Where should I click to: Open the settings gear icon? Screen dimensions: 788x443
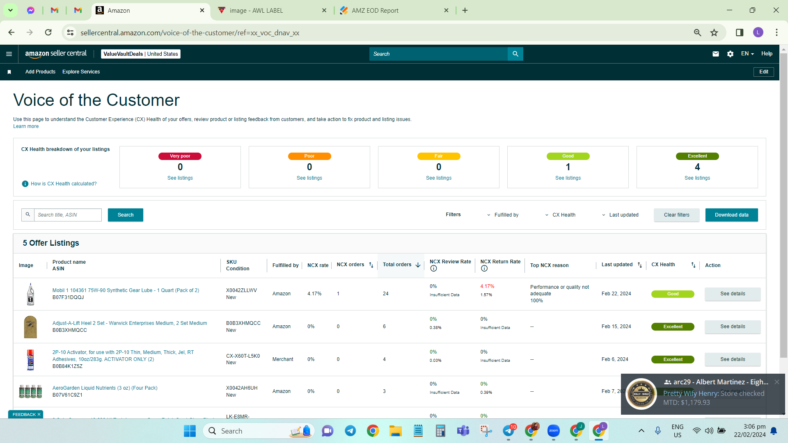pyautogui.click(x=730, y=54)
